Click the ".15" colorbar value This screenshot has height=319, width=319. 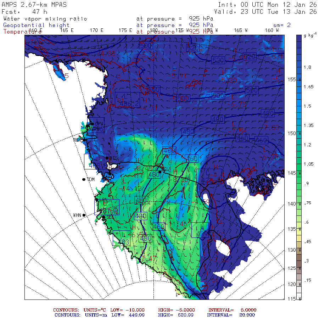(x=308, y=280)
